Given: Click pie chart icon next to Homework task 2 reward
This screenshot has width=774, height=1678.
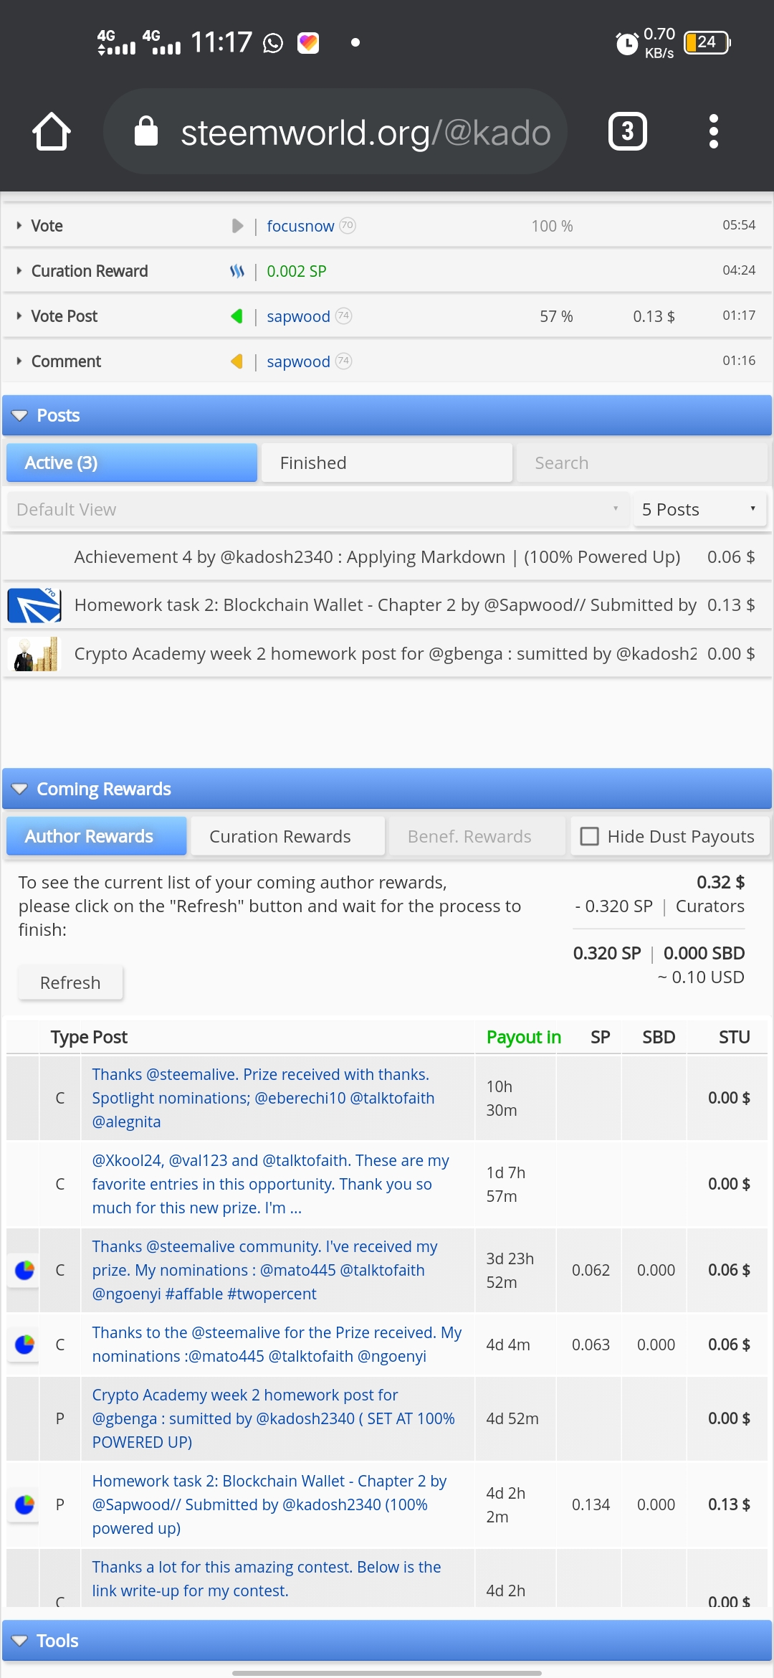Looking at the screenshot, I should tap(24, 1504).
